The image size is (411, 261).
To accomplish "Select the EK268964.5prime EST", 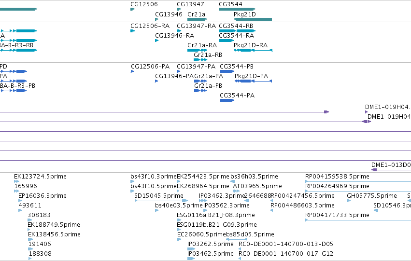I will point(203,186).
